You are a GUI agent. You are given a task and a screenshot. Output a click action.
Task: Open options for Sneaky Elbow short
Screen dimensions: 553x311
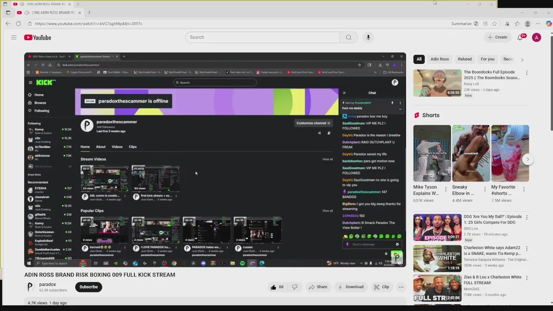(485, 189)
